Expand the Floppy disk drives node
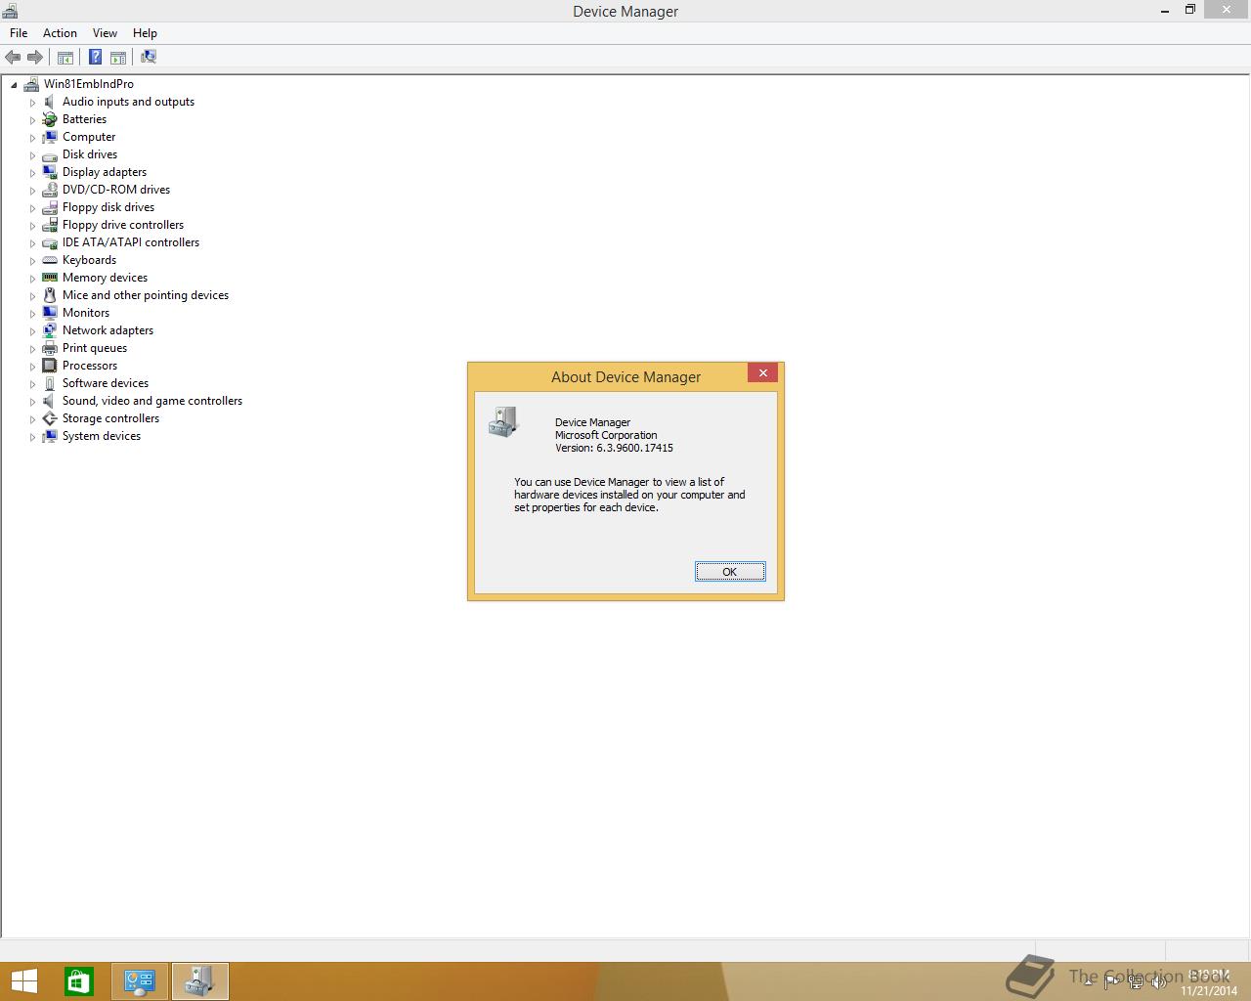The image size is (1251, 1001). 32,208
